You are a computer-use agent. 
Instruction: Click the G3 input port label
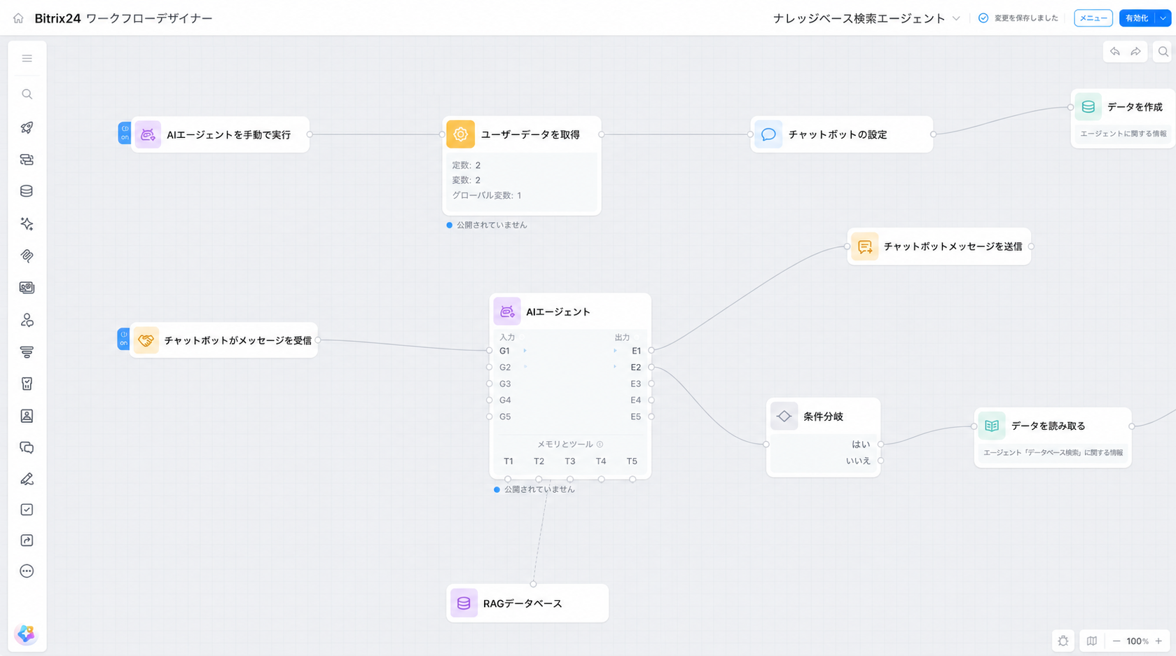[x=505, y=384]
